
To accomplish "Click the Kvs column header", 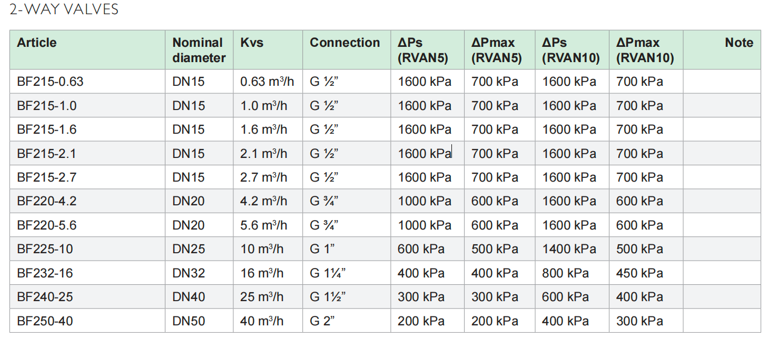I will 252,43.
